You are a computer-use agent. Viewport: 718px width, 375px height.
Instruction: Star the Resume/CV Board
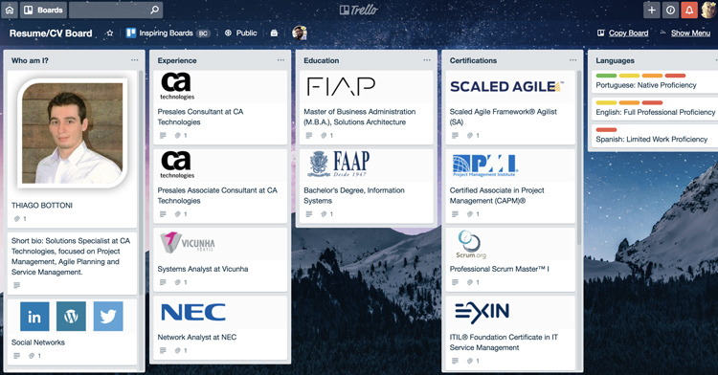point(110,33)
